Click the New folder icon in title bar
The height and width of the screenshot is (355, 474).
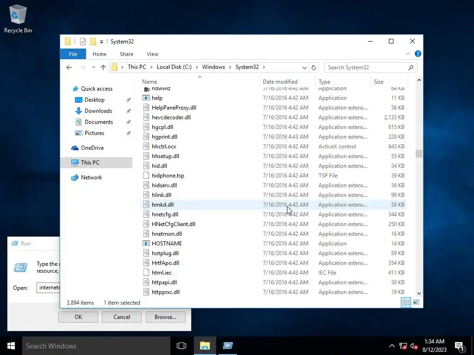pyautogui.click(x=93, y=42)
